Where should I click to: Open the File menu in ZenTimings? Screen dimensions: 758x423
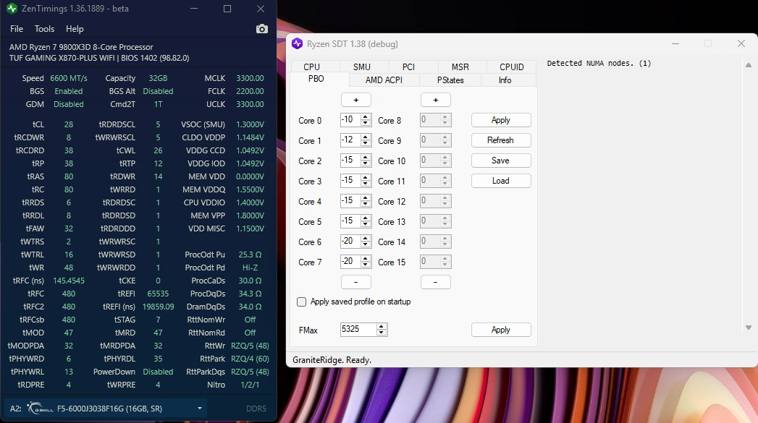click(17, 29)
